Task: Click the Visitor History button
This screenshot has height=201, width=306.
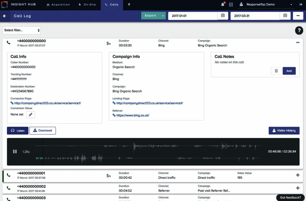Action: pos(284,131)
